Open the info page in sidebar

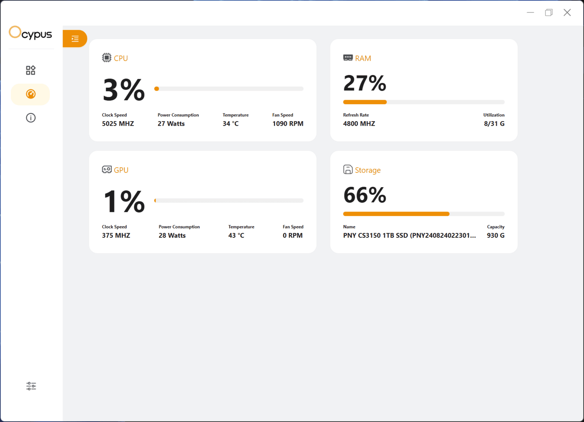tap(31, 118)
